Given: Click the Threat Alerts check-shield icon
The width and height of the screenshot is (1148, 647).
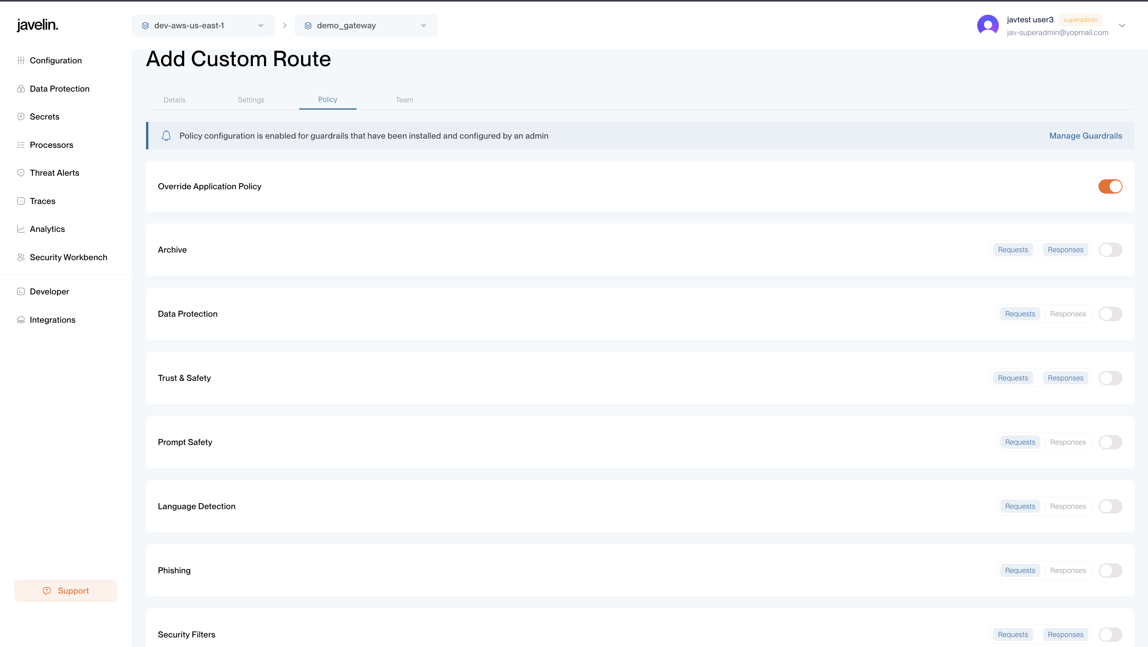Looking at the screenshot, I should click(x=21, y=173).
